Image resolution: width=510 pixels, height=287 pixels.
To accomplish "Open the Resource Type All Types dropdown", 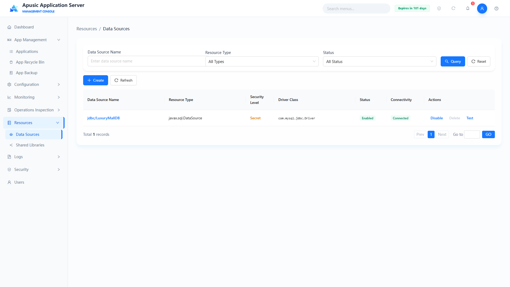I will click(262, 61).
